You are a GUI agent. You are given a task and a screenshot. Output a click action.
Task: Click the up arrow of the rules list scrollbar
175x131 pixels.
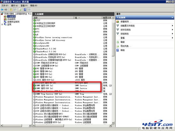click(113, 18)
